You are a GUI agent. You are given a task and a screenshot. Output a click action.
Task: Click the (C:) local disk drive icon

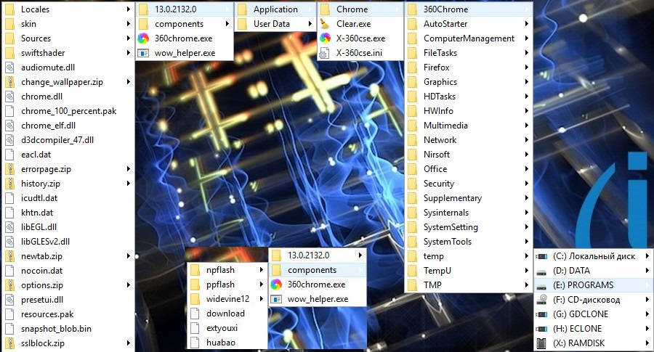click(541, 256)
